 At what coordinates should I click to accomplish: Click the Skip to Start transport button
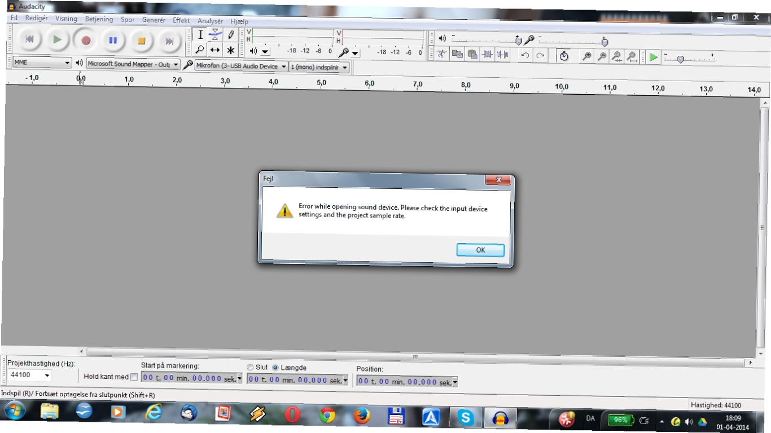tap(30, 40)
